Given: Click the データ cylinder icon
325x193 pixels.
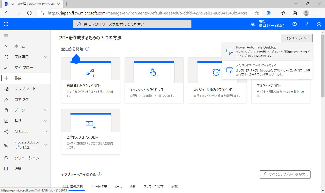Looking at the screenshot, I should coord(6,110).
